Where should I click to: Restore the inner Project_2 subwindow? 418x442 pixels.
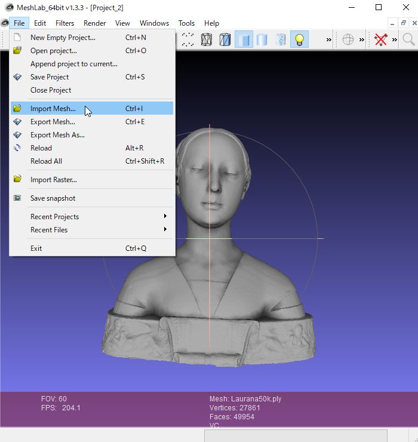pyautogui.click(x=403, y=23)
